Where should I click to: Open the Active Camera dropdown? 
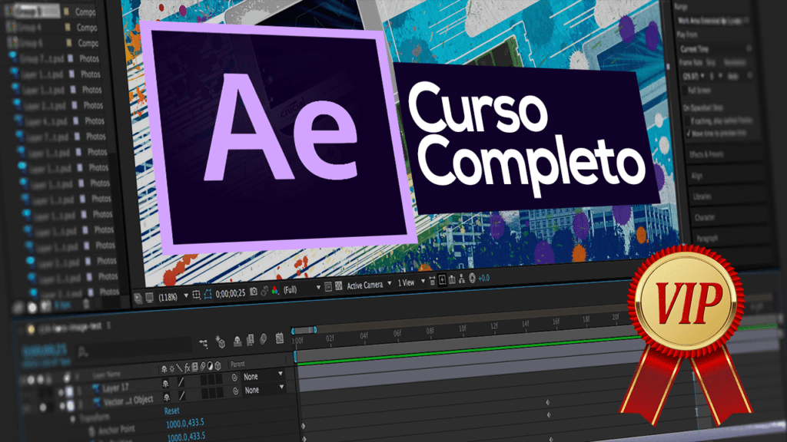tap(369, 285)
